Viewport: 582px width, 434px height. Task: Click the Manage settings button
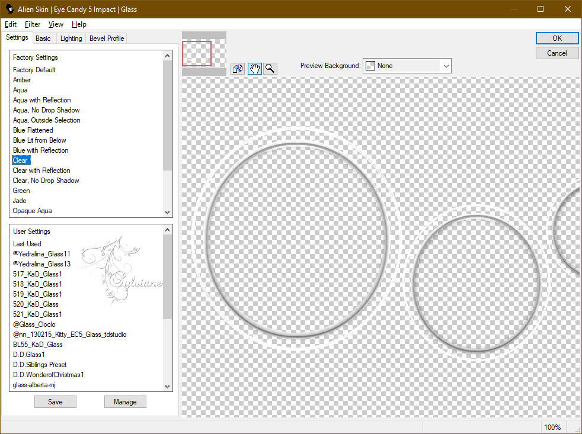coord(125,401)
